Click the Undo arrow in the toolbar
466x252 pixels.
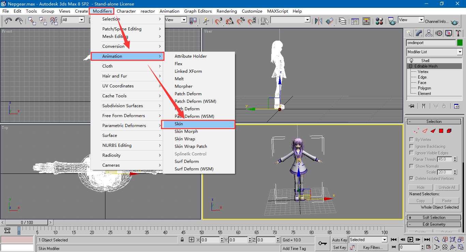(x=9, y=21)
